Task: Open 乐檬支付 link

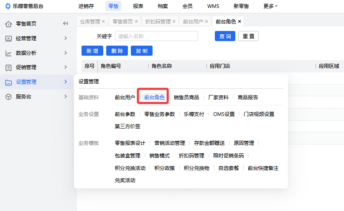Action: [194, 114]
